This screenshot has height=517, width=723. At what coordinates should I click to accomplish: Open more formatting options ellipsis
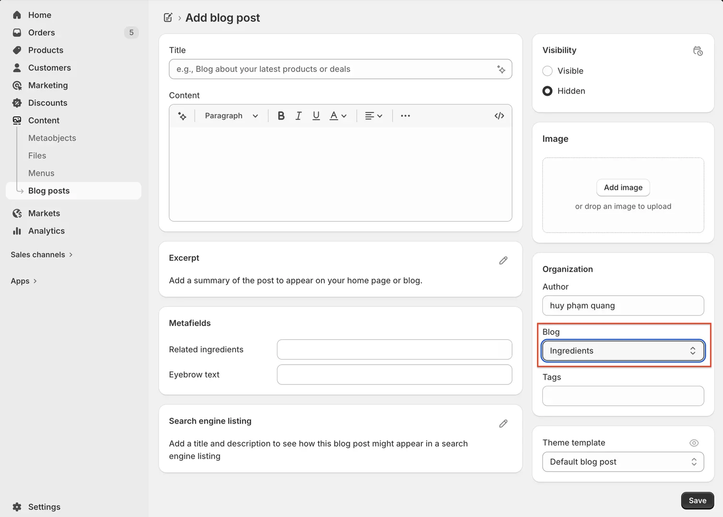coord(405,116)
